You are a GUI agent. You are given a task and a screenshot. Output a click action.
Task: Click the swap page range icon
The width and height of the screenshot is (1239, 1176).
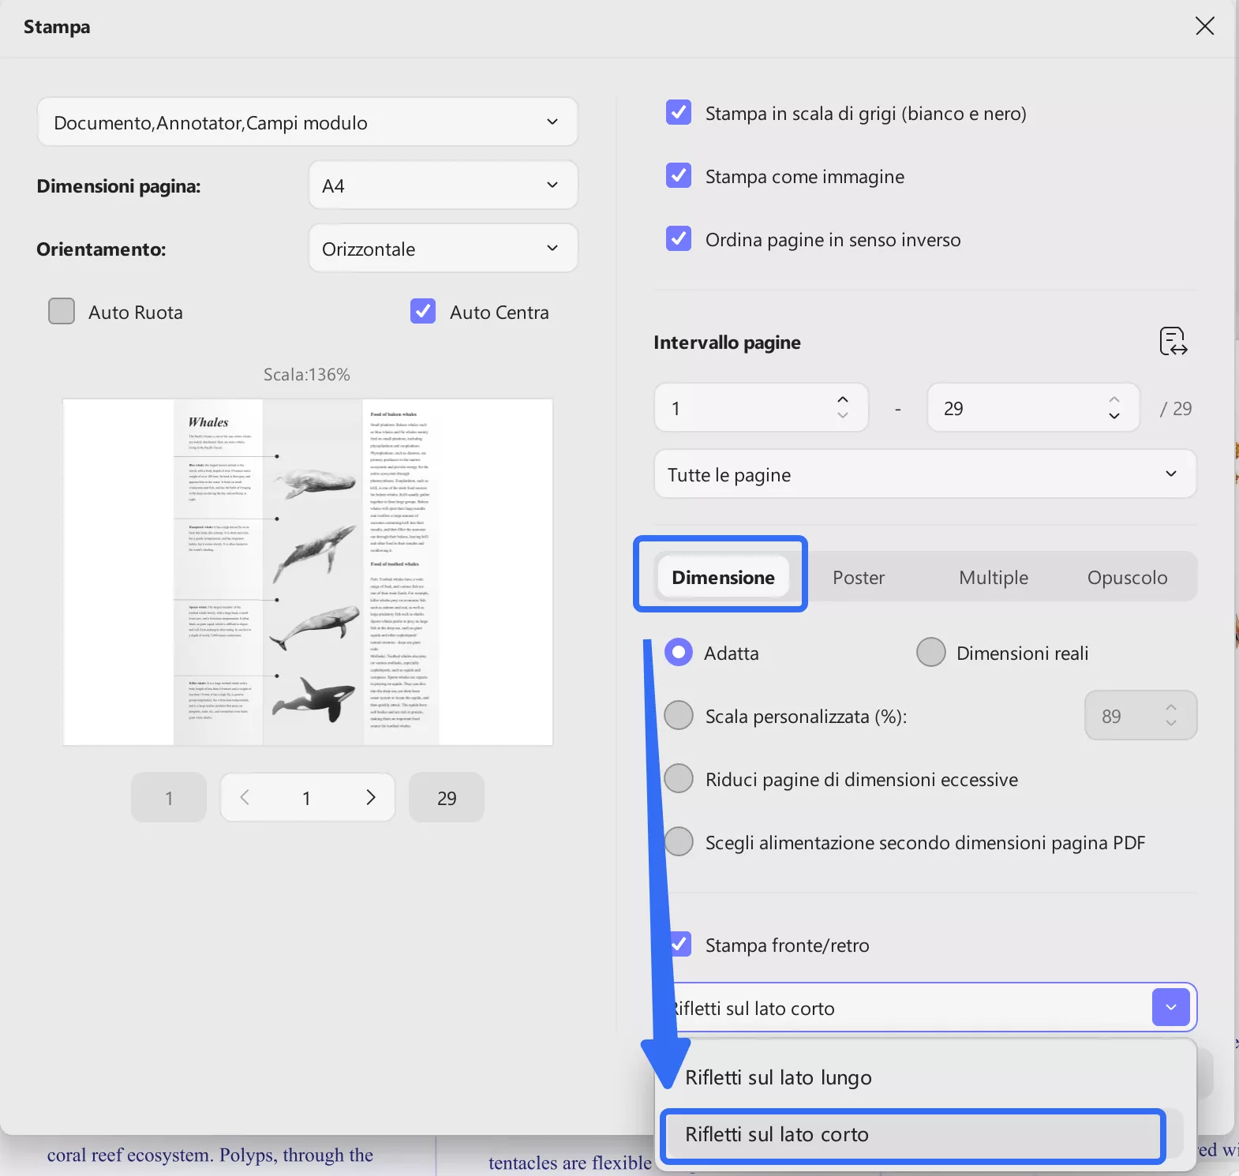click(1173, 342)
